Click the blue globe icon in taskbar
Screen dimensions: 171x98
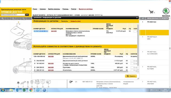44,90
